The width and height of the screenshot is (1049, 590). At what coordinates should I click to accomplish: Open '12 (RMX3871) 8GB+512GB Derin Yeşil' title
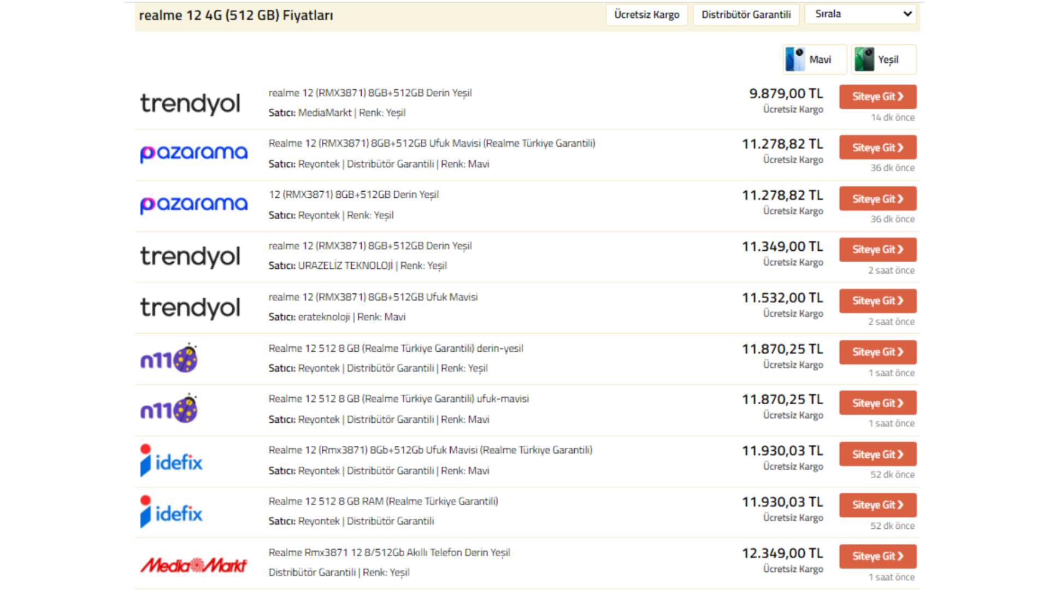(x=353, y=194)
